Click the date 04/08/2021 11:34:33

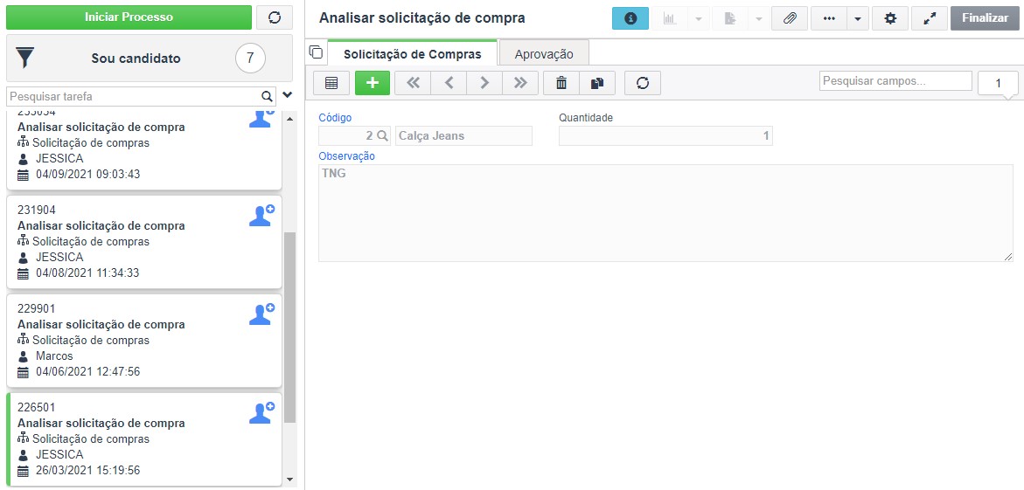point(87,273)
